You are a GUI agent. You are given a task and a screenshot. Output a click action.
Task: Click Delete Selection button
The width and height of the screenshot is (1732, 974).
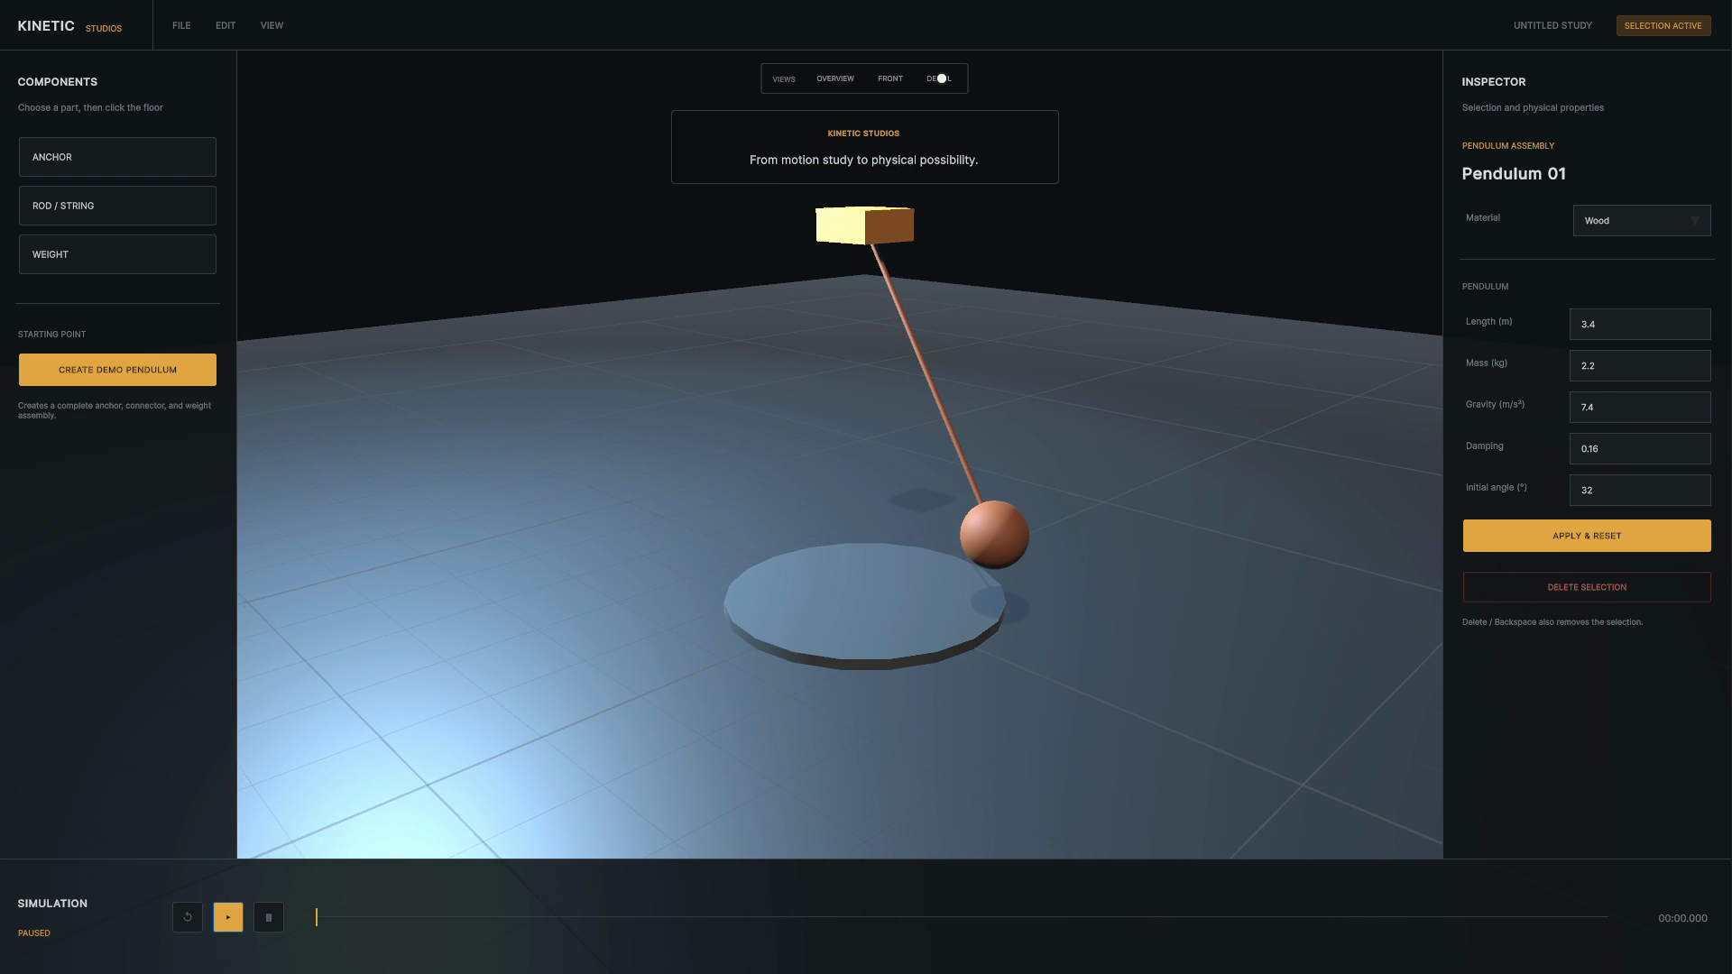(x=1587, y=587)
